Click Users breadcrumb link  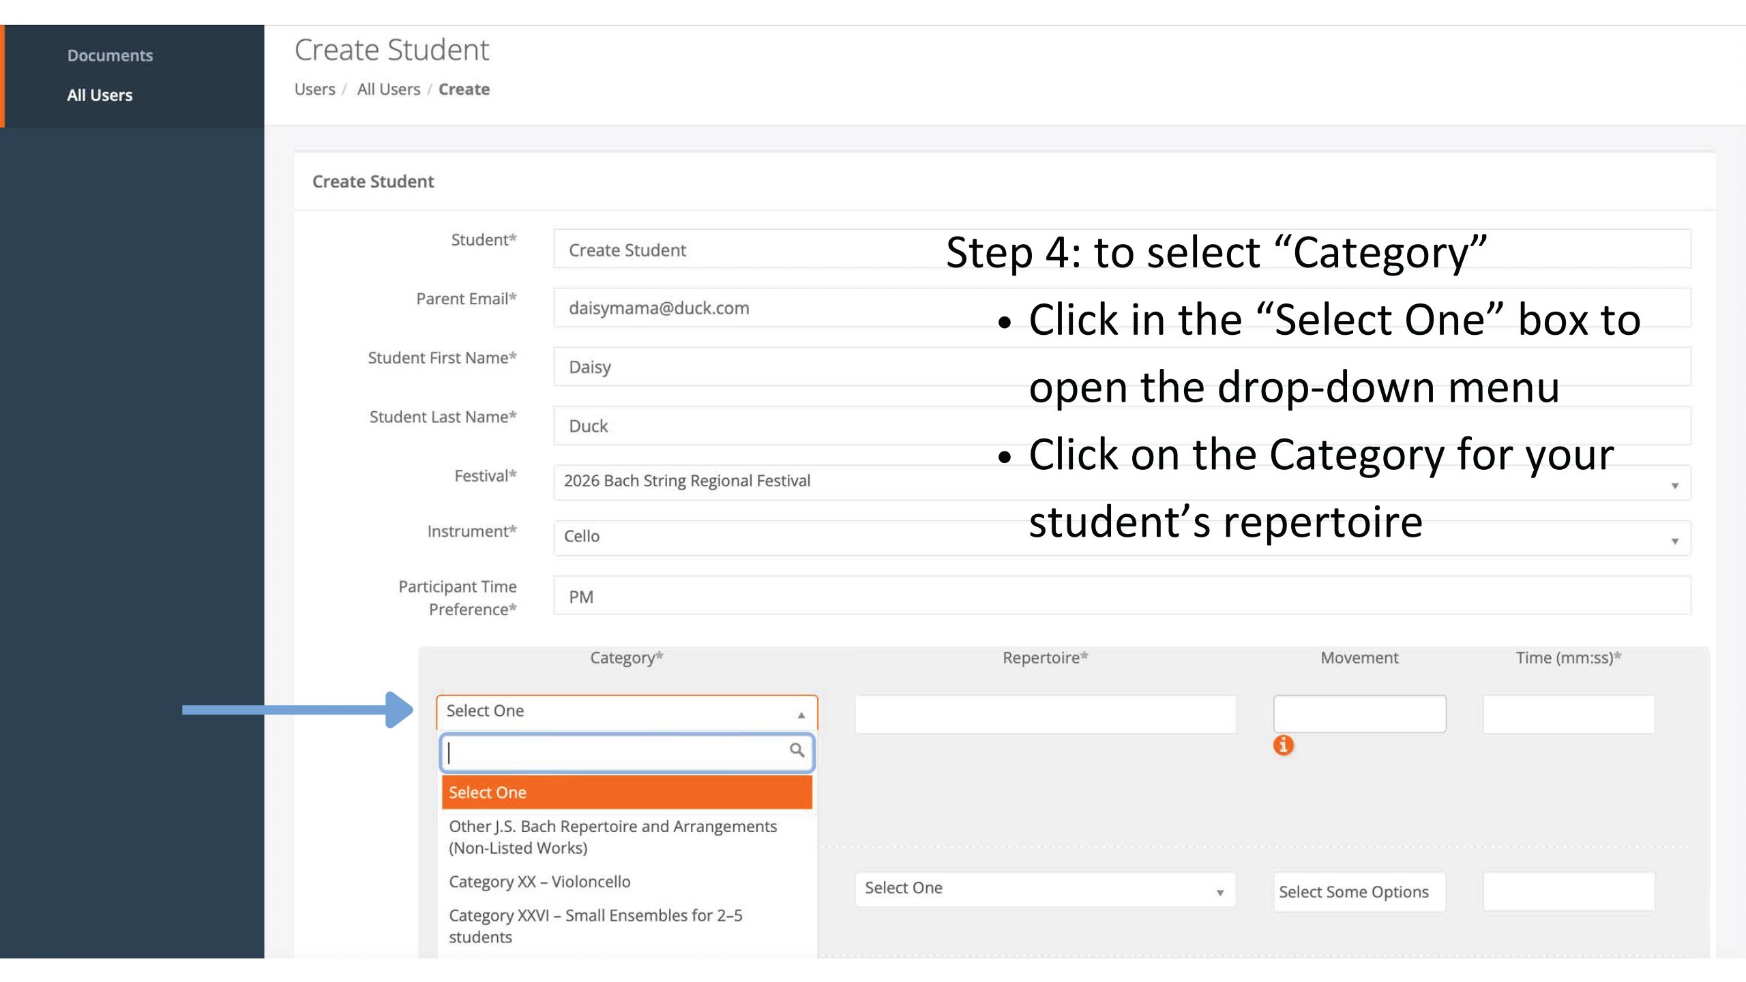(314, 89)
